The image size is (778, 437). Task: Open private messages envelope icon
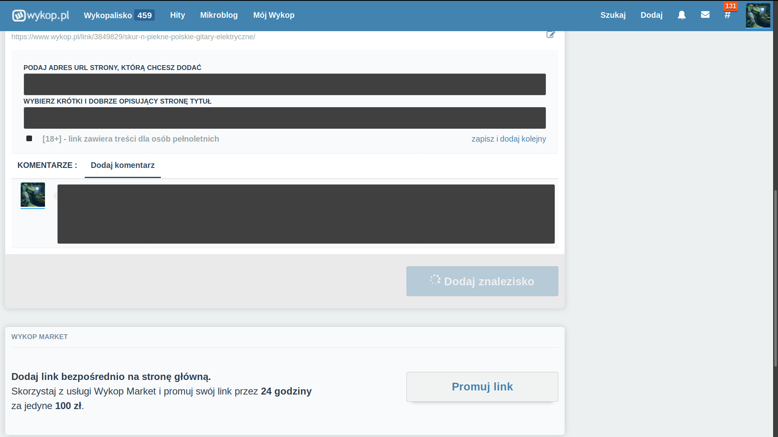pos(705,15)
